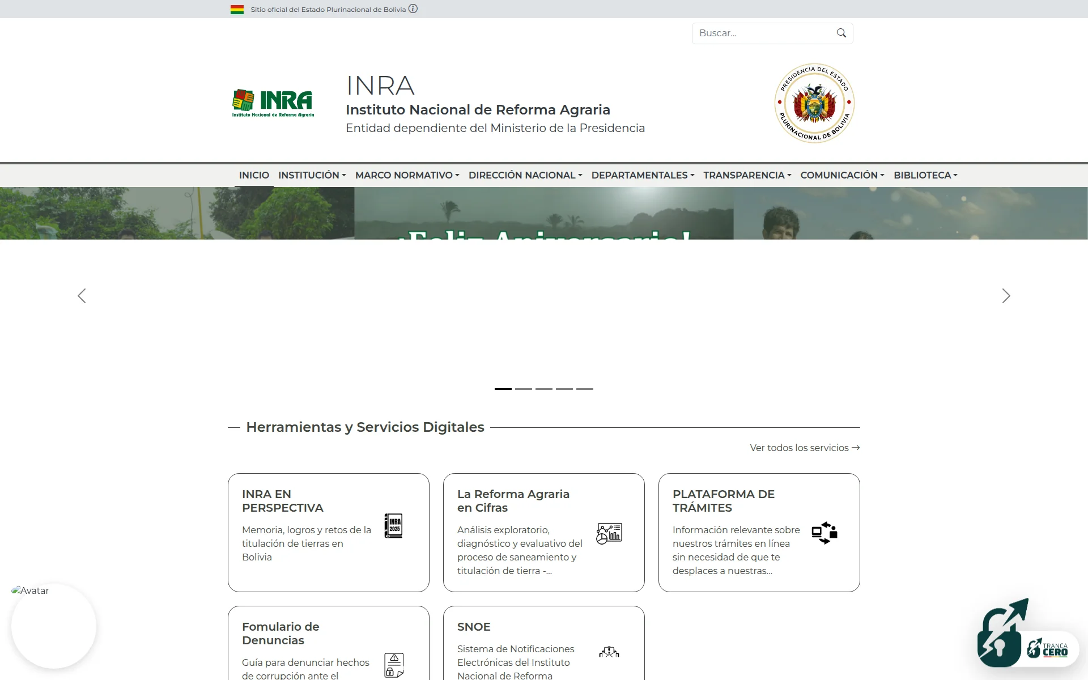Open the SNOE card title
The image size is (1088, 680).
tap(474, 627)
